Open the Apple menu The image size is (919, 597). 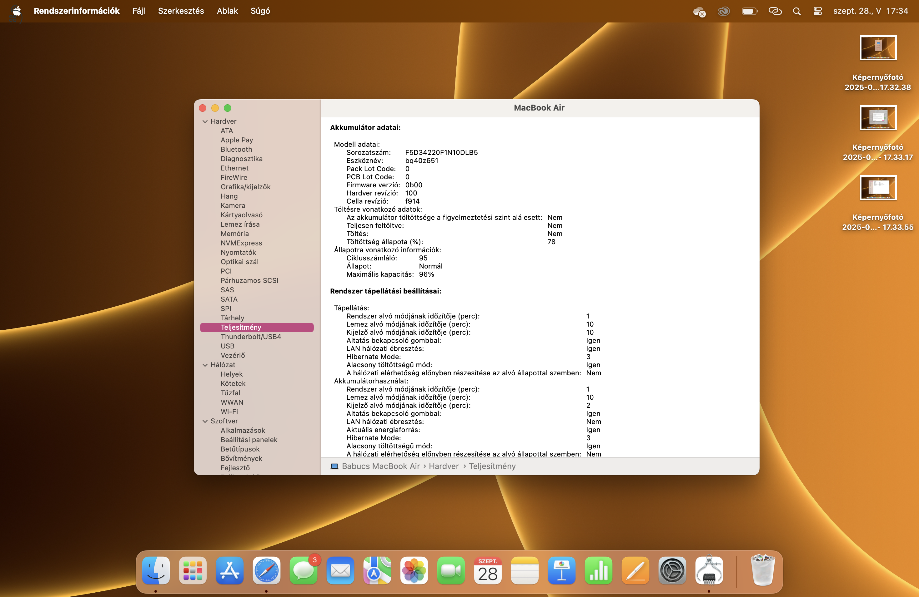[16, 11]
